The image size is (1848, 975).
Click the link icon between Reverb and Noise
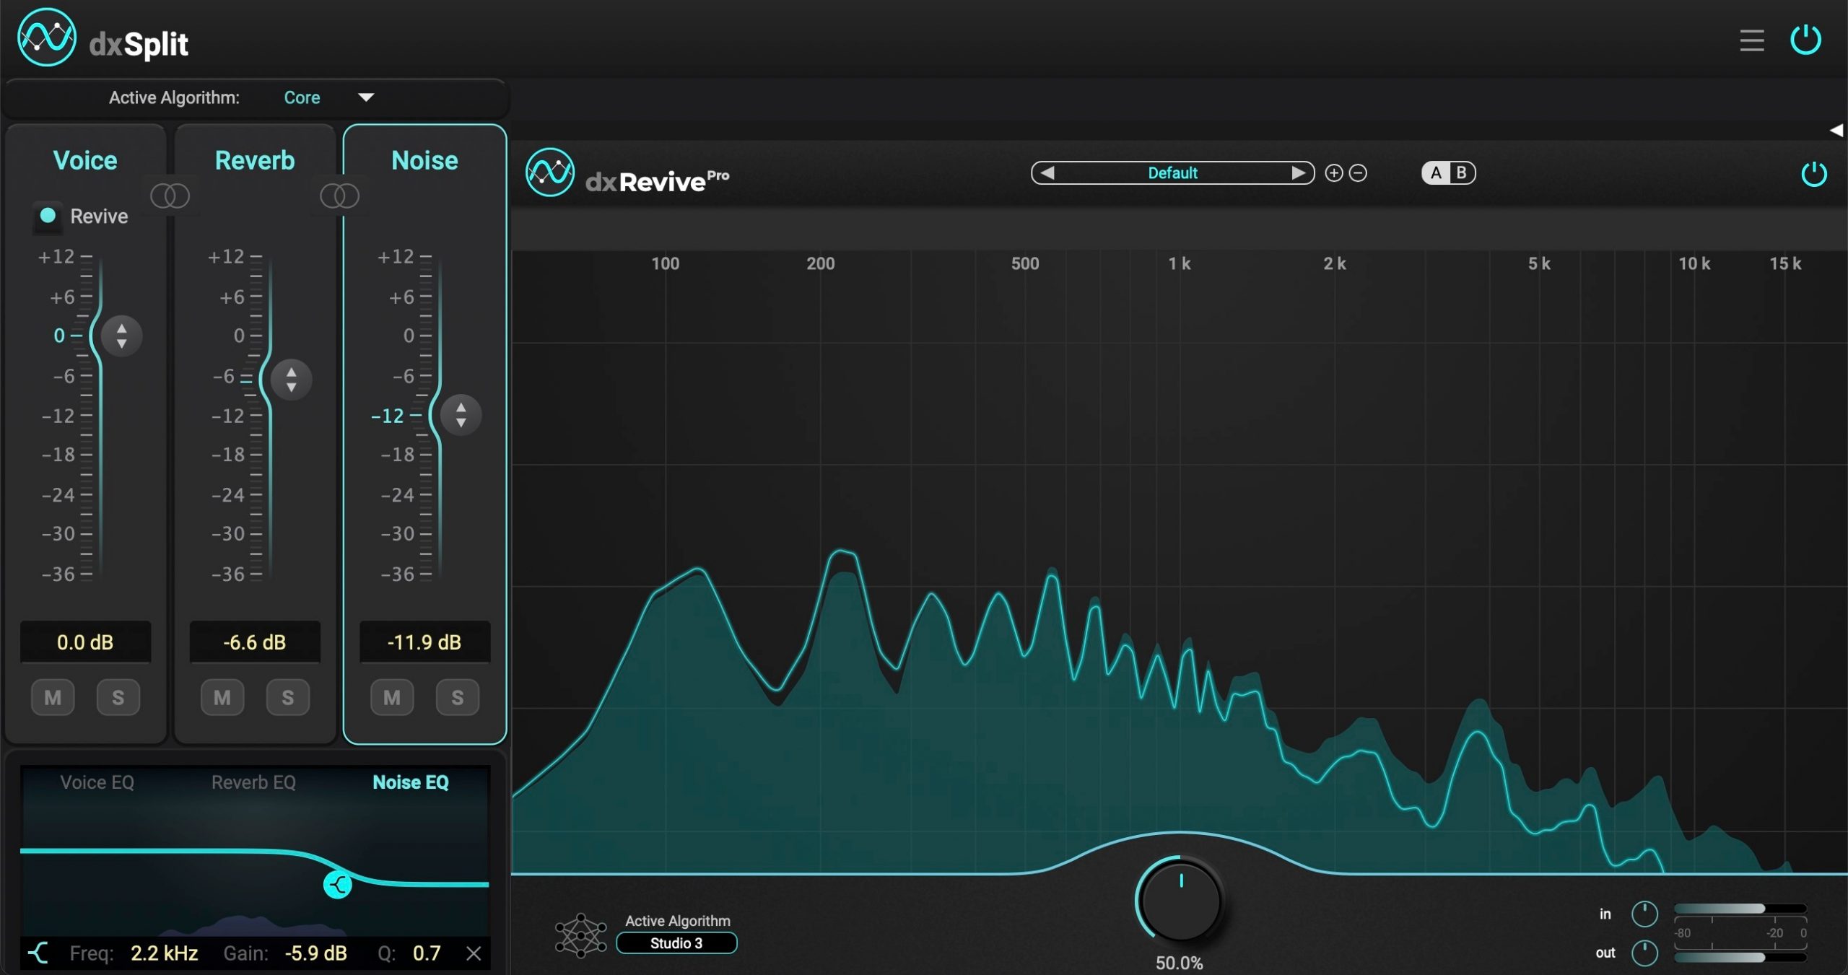tap(340, 196)
